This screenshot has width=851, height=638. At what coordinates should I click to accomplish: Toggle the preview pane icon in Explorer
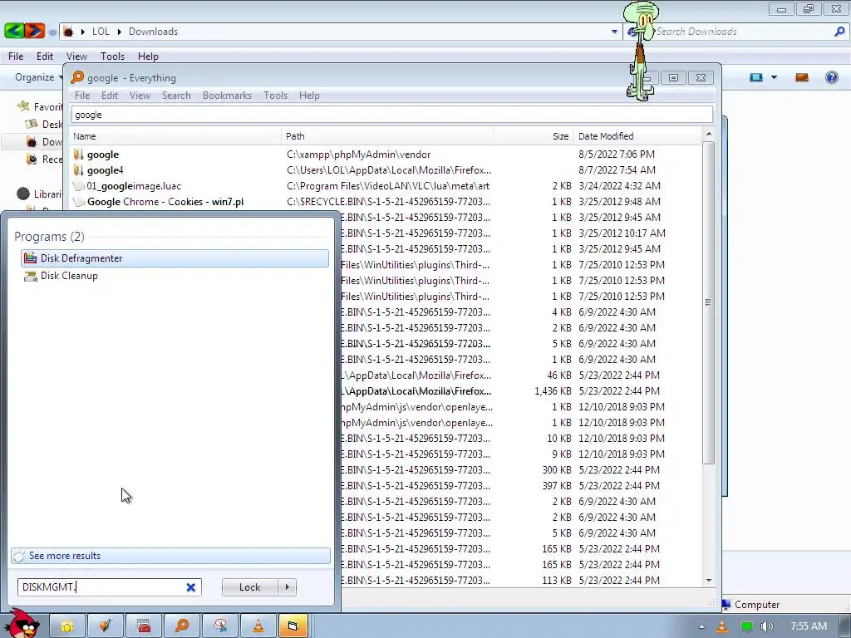[x=802, y=77]
